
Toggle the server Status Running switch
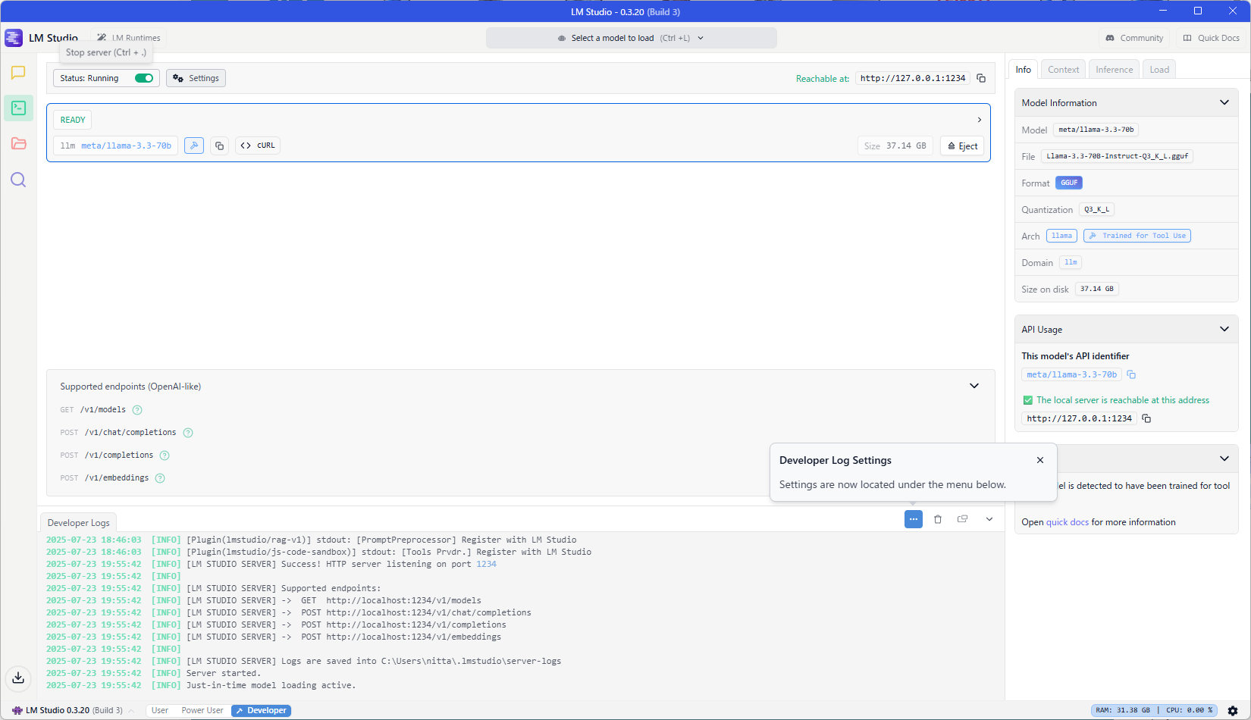(x=144, y=78)
